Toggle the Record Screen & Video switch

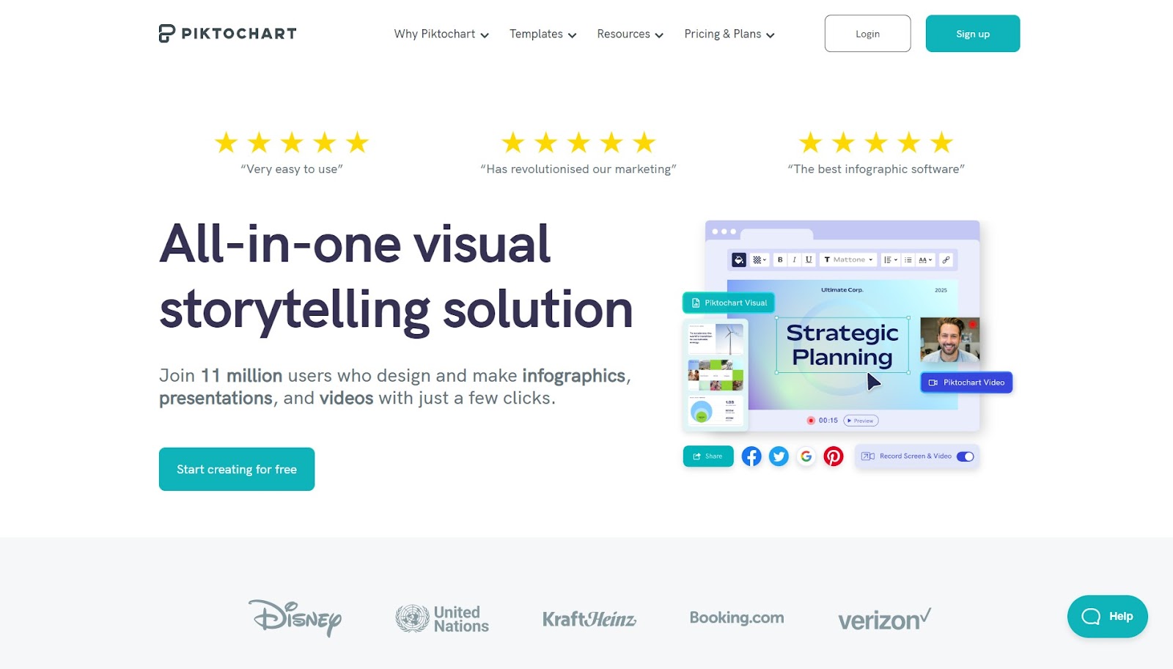965,457
